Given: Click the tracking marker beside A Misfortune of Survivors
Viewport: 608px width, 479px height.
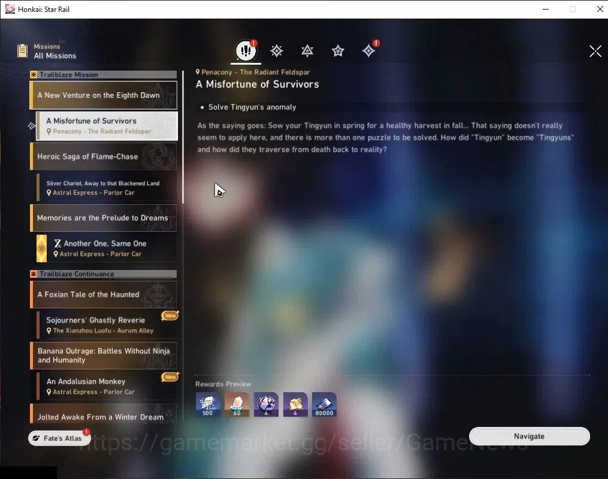Looking at the screenshot, I should click(x=32, y=126).
